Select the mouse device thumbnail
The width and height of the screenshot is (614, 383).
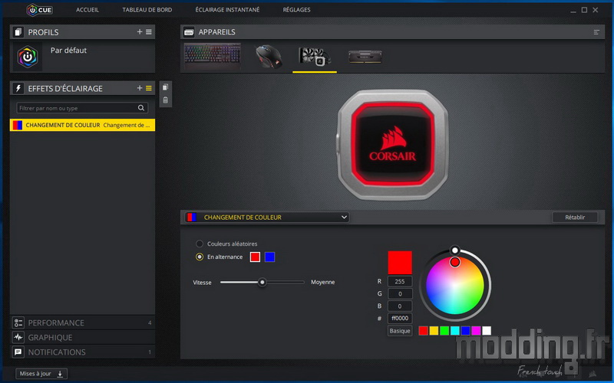pos(269,57)
